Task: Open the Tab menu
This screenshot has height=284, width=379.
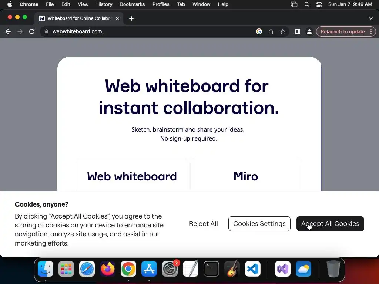Action: [x=181, y=4]
